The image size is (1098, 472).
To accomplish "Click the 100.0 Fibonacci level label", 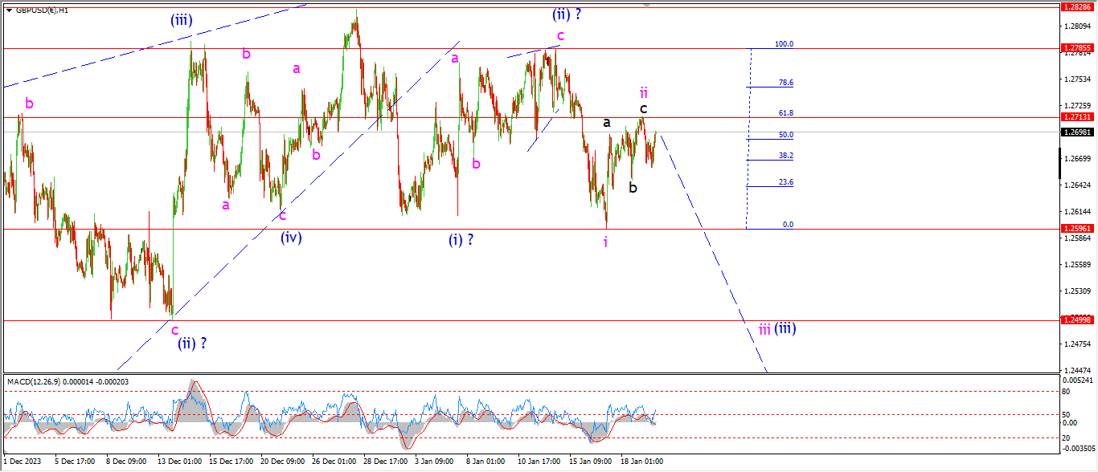I will pyautogui.click(x=784, y=44).
